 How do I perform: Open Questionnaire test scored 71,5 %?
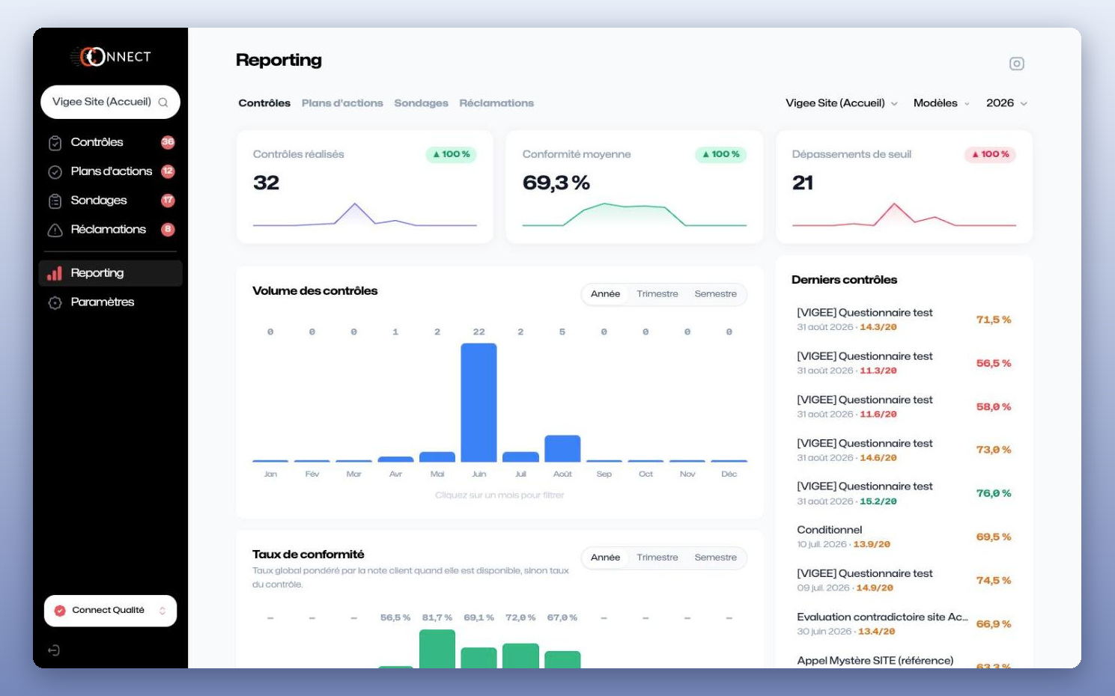click(x=904, y=320)
